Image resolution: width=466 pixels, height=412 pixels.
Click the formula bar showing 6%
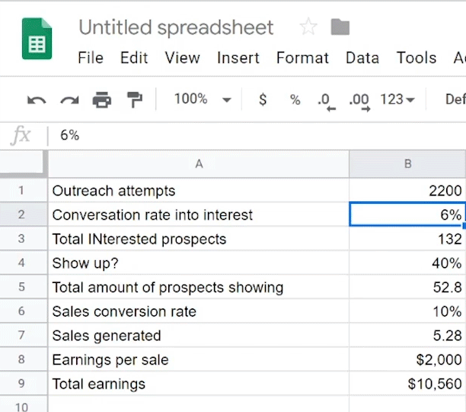(x=251, y=135)
